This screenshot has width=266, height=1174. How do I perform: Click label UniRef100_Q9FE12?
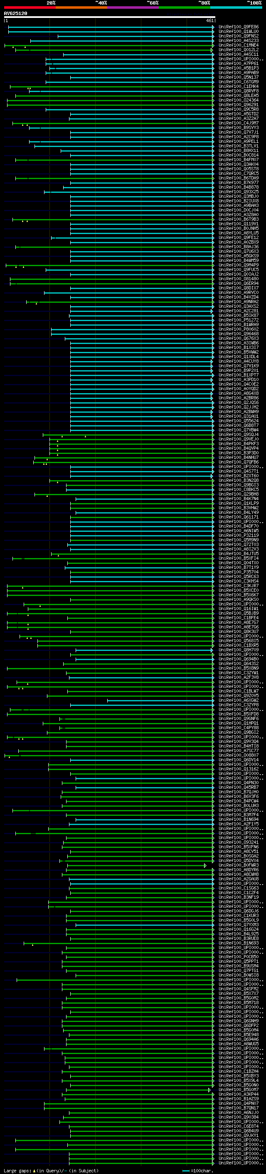pos(239,237)
